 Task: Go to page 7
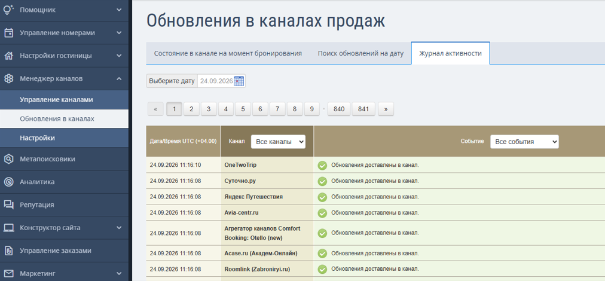pos(277,109)
